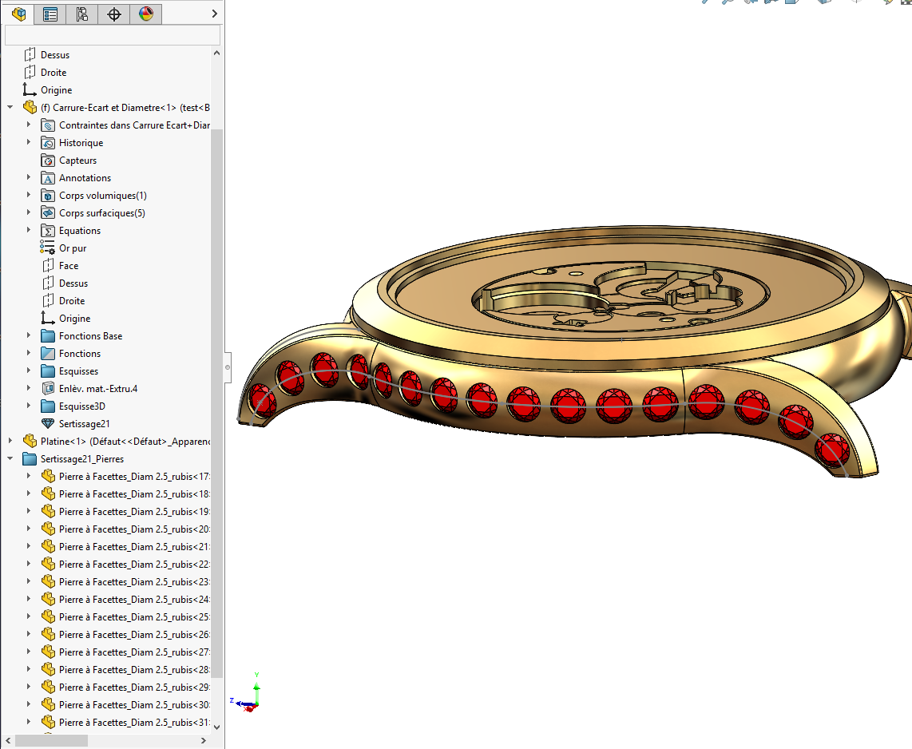The height and width of the screenshot is (749, 912).
Task: Select the Historique folder item
Action: tap(81, 143)
